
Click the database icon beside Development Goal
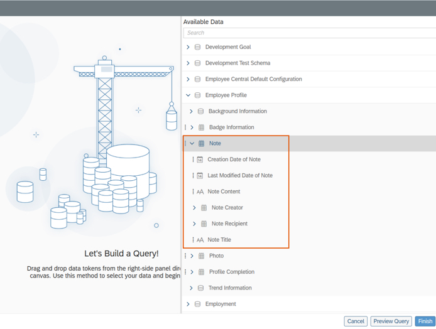coord(198,47)
